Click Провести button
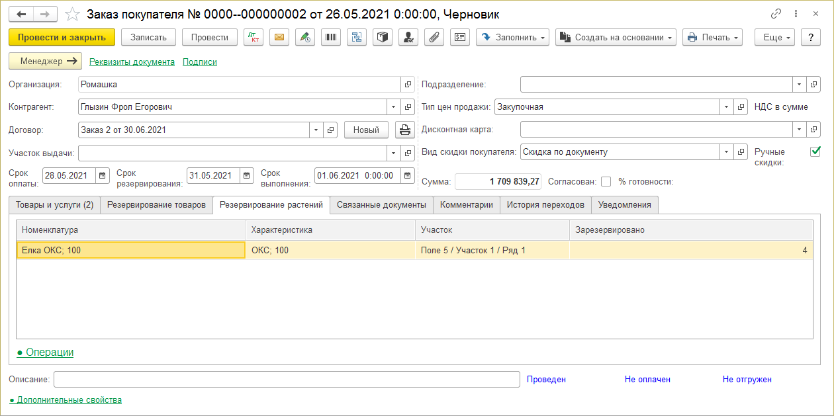The width and height of the screenshot is (834, 416). [x=210, y=38]
